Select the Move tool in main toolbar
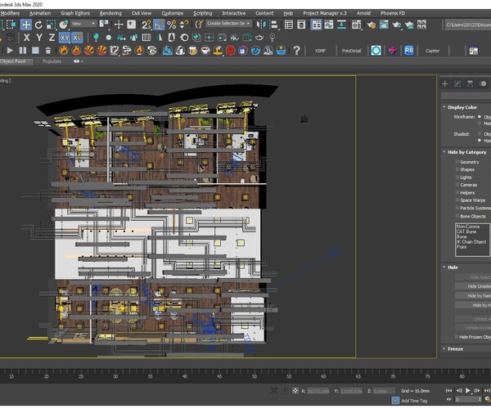491x409 pixels. coord(26,25)
